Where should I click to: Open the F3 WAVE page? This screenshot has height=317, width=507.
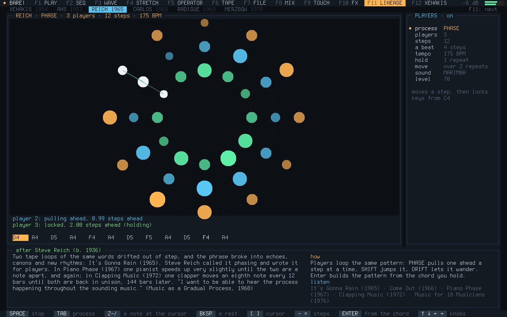click(106, 3)
